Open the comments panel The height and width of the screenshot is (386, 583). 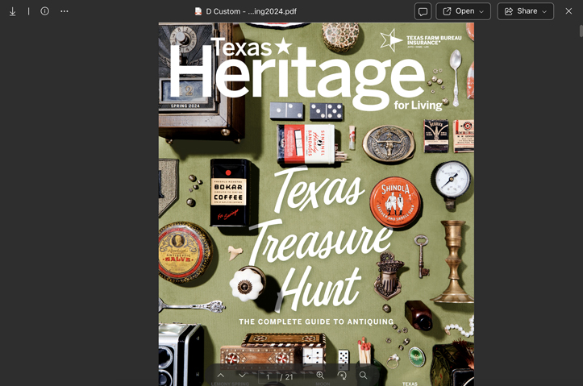423,11
